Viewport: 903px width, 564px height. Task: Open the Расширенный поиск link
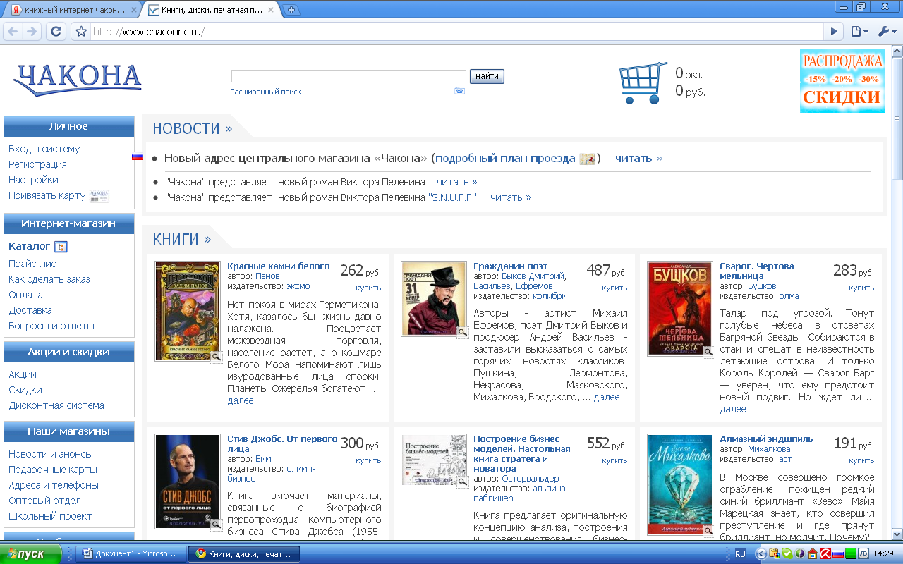coord(265,92)
